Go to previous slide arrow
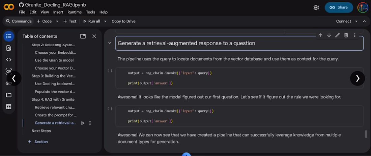371x156 pixels. pos(14,79)
